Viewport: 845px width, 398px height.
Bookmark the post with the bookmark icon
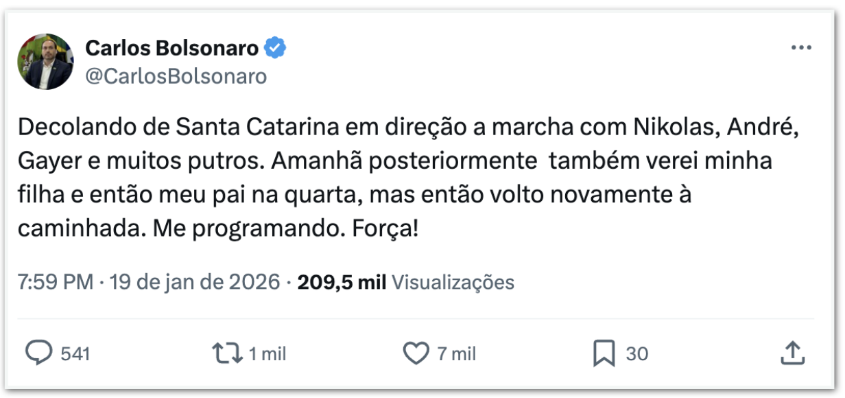(603, 353)
